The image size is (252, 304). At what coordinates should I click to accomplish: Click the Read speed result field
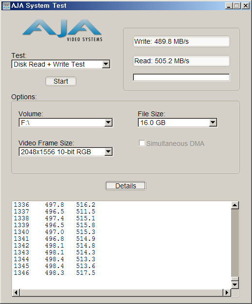pos(181,61)
